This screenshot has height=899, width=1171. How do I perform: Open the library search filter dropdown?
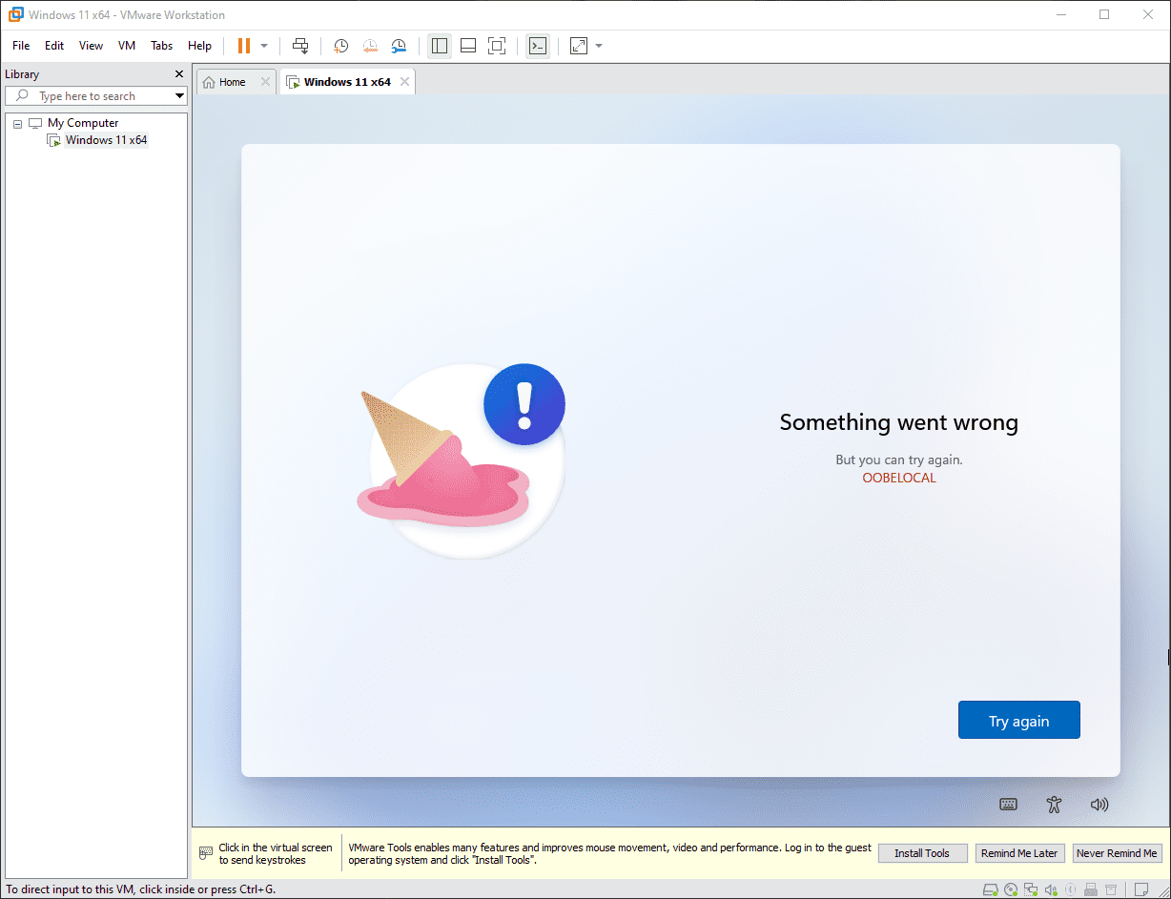179,96
